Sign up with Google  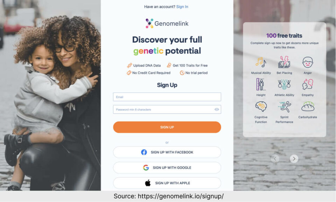(x=167, y=167)
